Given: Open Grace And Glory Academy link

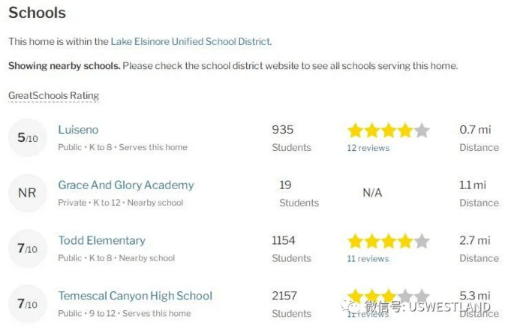Looking at the screenshot, I should pos(126,185).
